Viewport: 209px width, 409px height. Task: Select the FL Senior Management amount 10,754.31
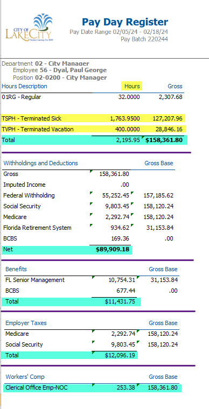[122, 280]
